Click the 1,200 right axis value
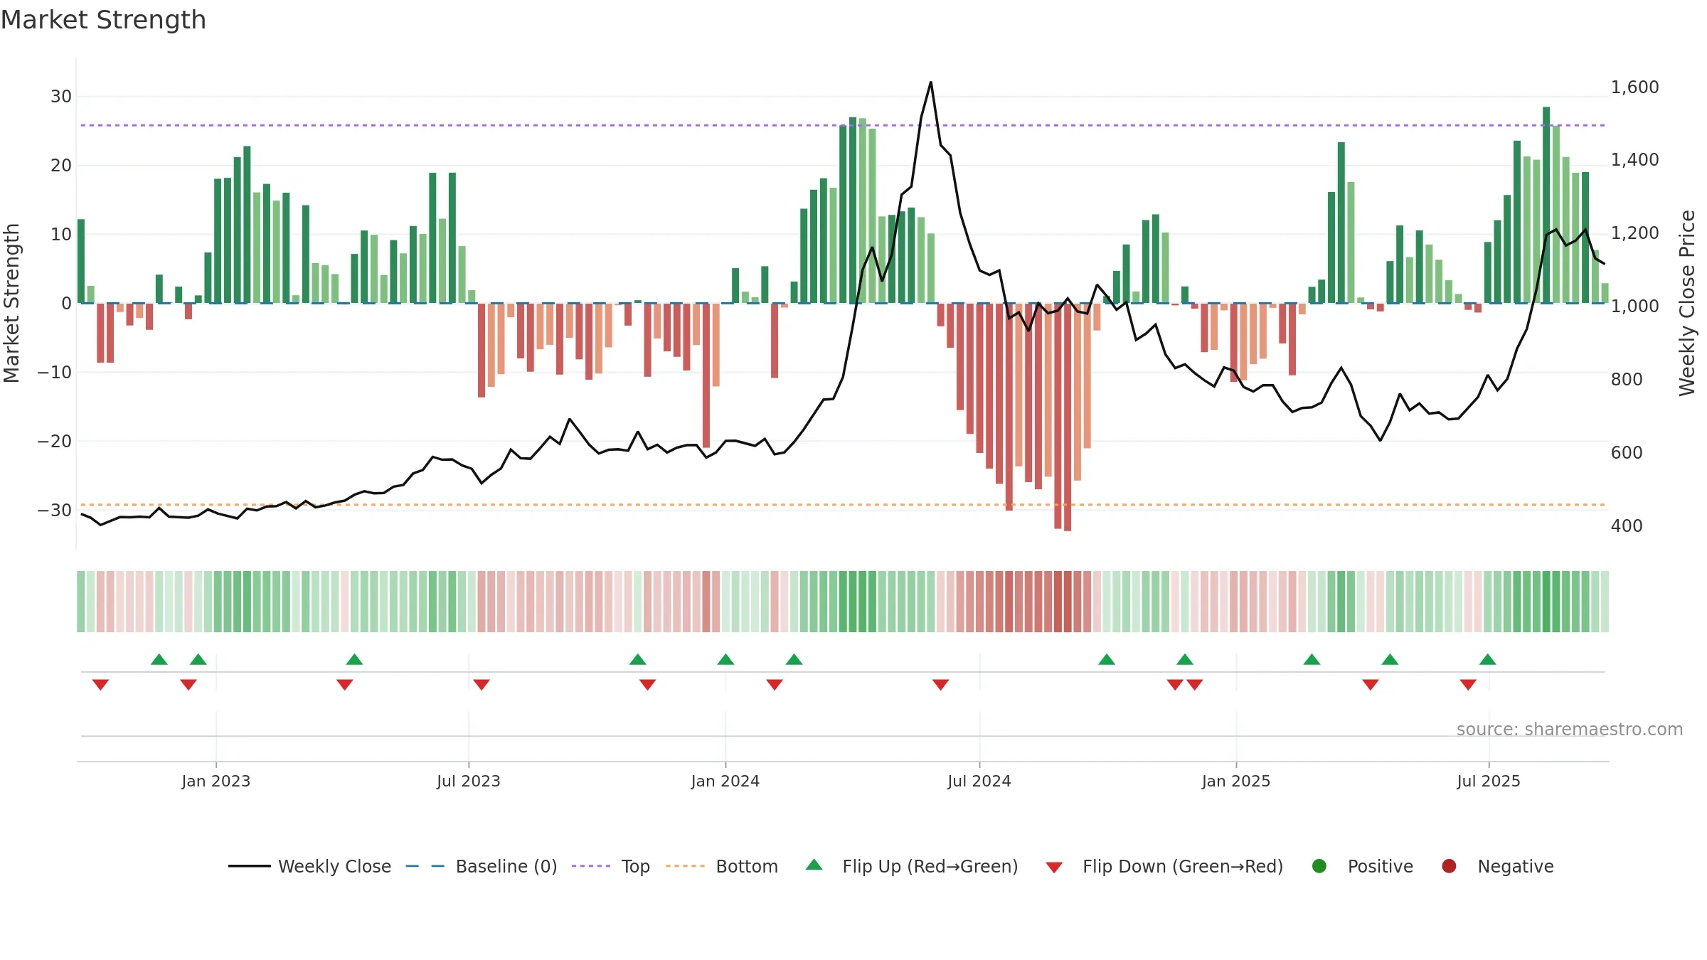Image resolution: width=1707 pixels, height=960 pixels. click(1634, 233)
